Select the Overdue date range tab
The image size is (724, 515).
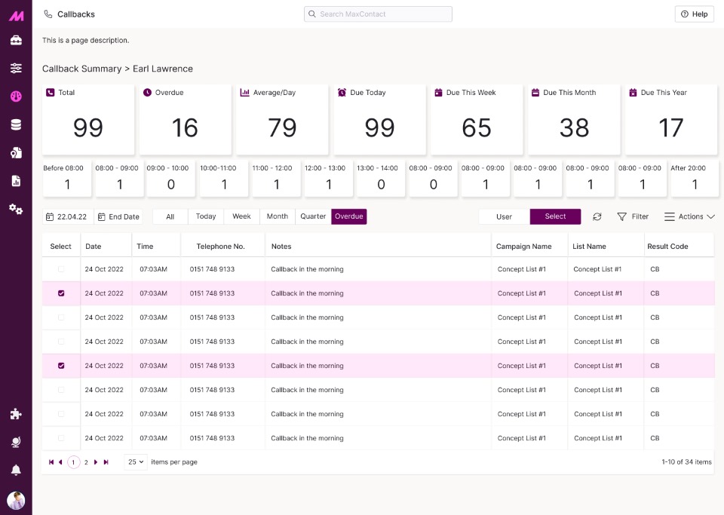click(x=349, y=216)
